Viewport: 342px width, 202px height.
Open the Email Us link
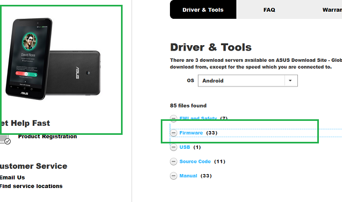(x=12, y=177)
